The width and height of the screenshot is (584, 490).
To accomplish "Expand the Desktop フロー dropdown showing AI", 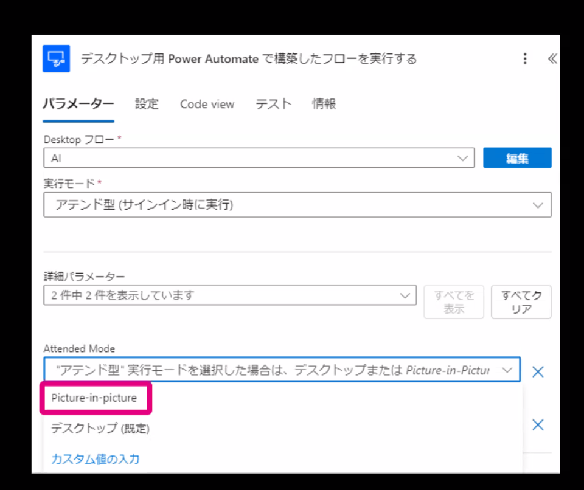I will 259,158.
